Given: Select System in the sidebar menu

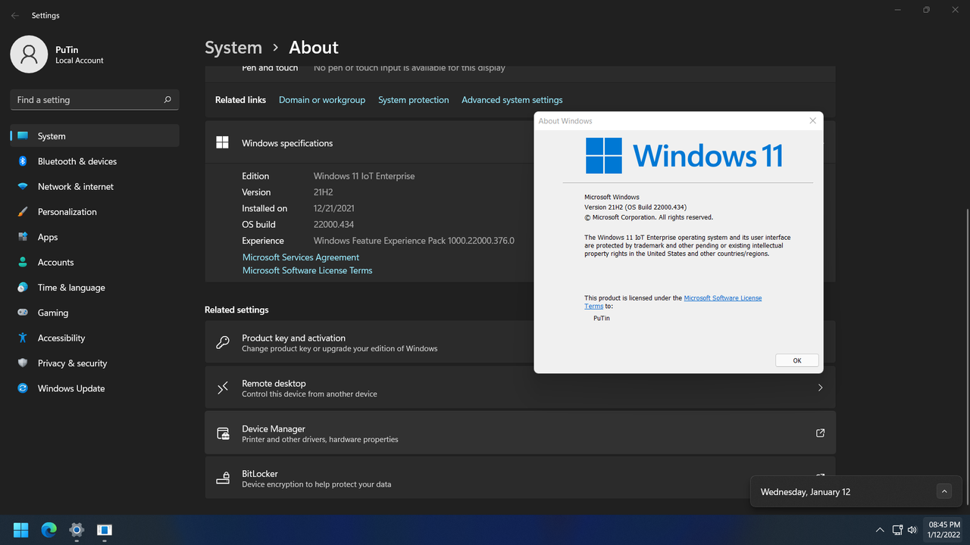Looking at the screenshot, I should [x=52, y=136].
